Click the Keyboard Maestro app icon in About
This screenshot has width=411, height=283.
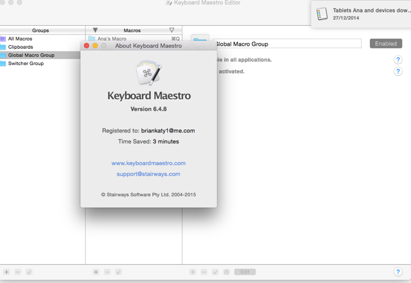click(148, 73)
